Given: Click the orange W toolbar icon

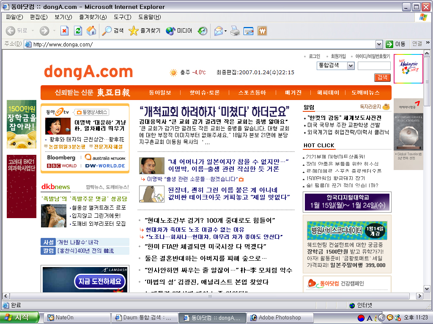Looking at the screenshot, I should (262, 30).
